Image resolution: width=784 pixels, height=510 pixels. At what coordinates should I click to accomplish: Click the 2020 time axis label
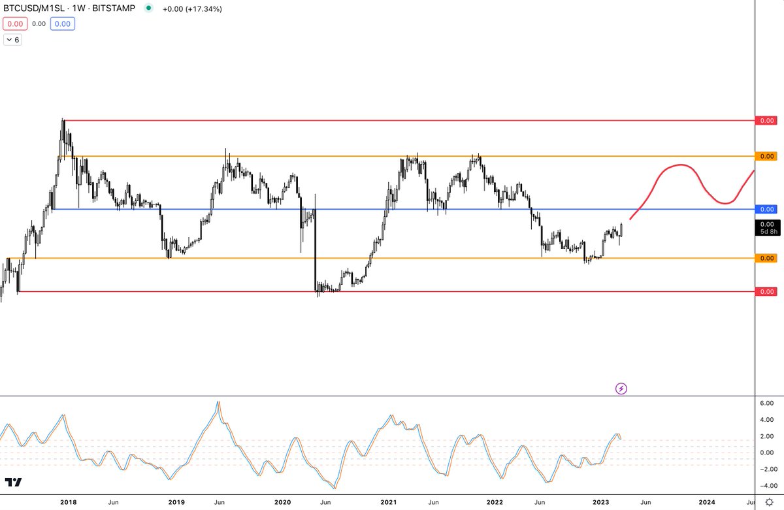282,502
